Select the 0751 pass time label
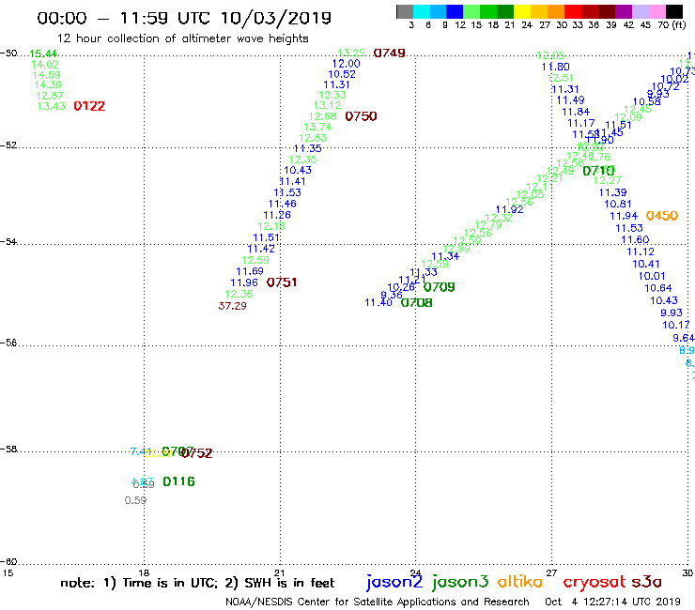The height and width of the screenshot is (610, 695). click(x=282, y=282)
